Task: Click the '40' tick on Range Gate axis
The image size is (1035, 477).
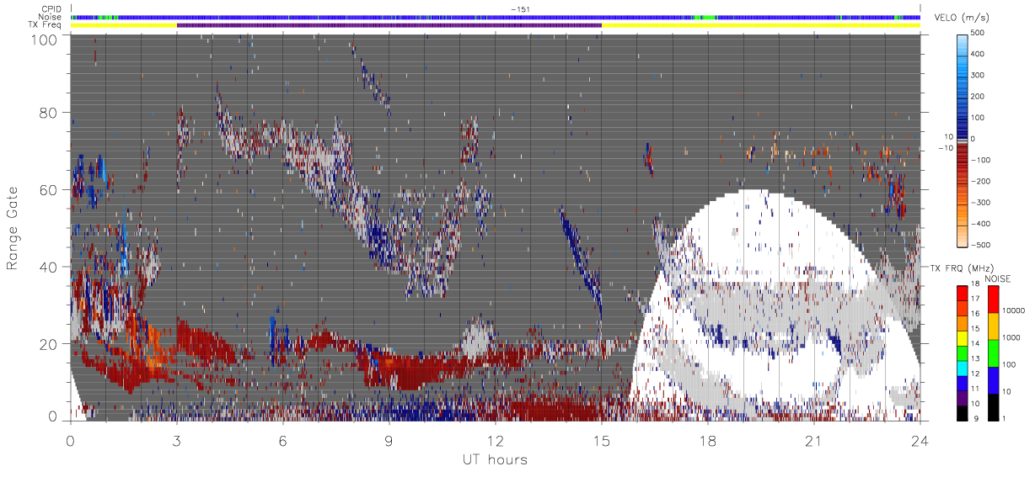Action: click(x=50, y=267)
